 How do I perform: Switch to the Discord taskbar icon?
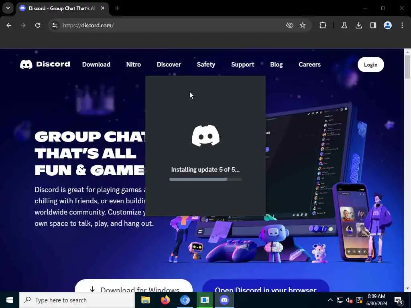point(224,300)
